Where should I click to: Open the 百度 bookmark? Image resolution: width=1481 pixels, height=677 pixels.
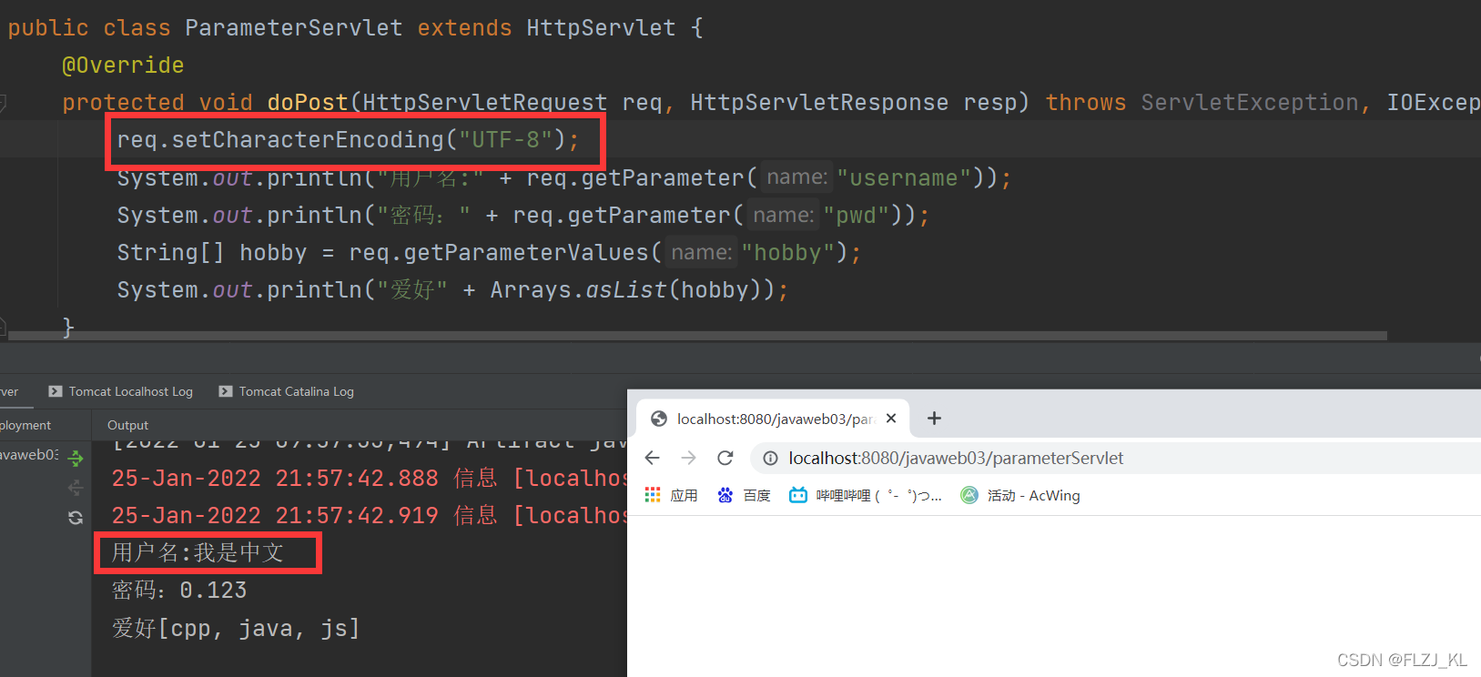pyautogui.click(x=744, y=495)
